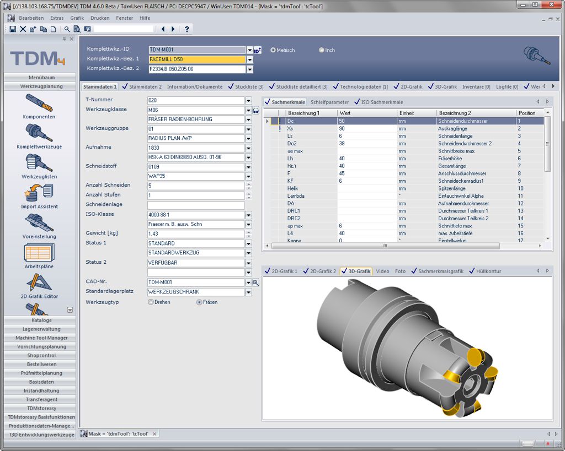Open the ISO-Klasse 4000-88-1 dropdown
This screenshot has height=451, width=565.
(248, 215)
